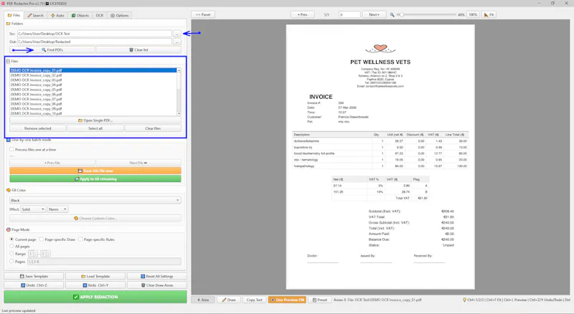Click the Preset button

coord(319,300)
